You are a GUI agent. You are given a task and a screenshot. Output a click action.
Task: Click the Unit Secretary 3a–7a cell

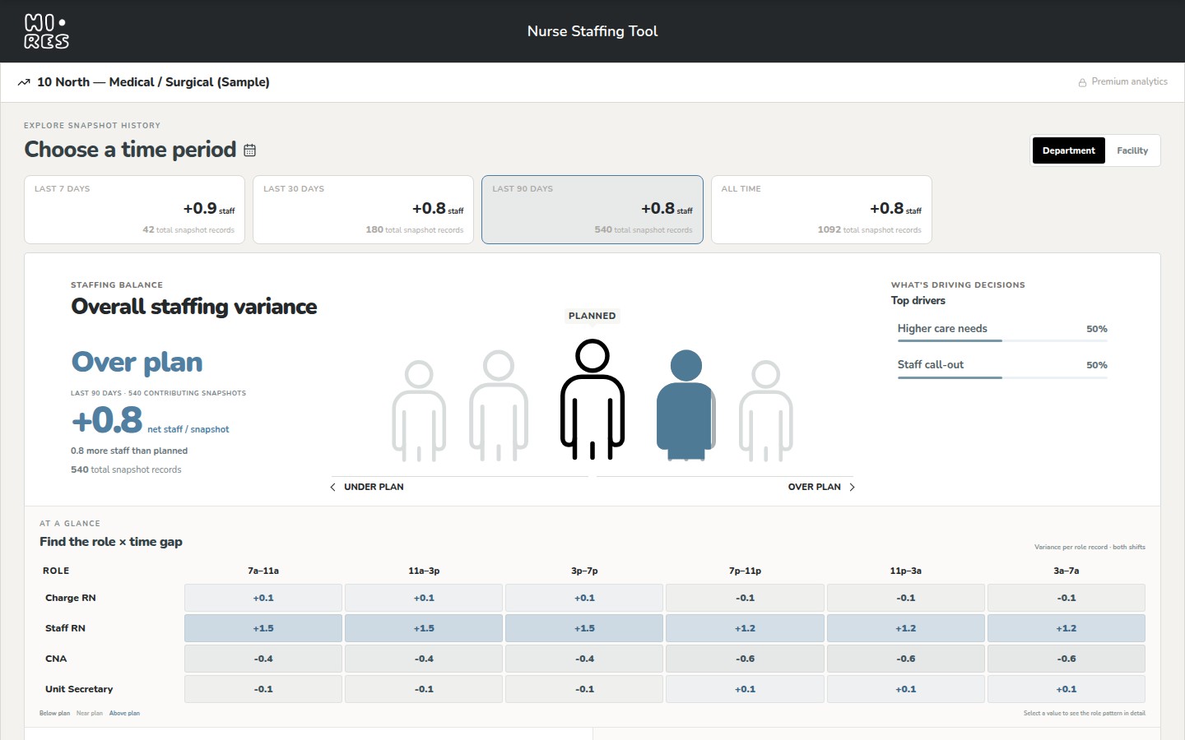click(x=1066, y=689)
